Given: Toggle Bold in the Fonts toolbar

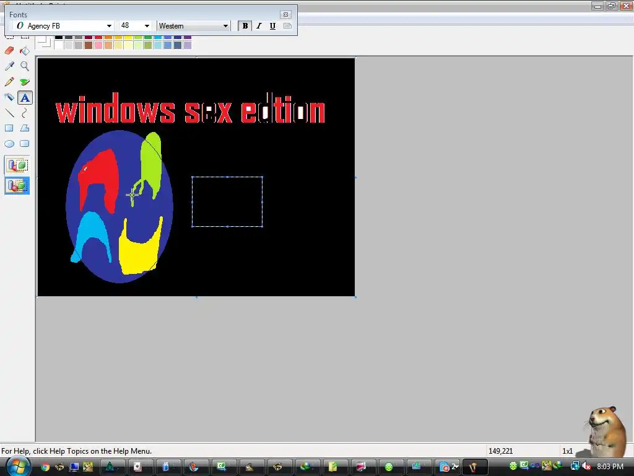Looking at the screenshot, I should (245, 26).
